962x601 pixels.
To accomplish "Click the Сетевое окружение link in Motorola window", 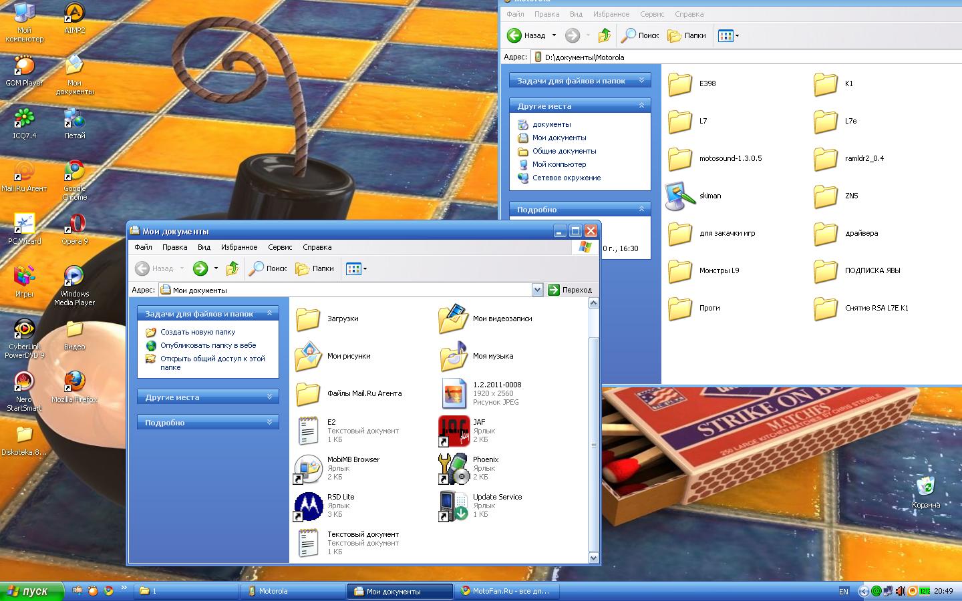I will click(x=567, y=178).
